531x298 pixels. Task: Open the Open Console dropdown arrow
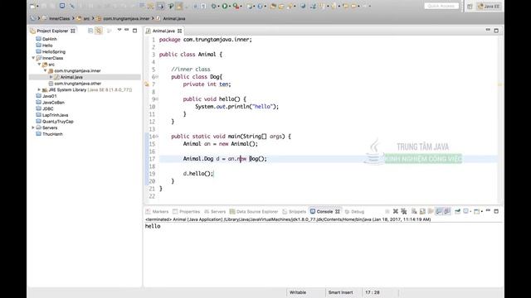(482, 212)
